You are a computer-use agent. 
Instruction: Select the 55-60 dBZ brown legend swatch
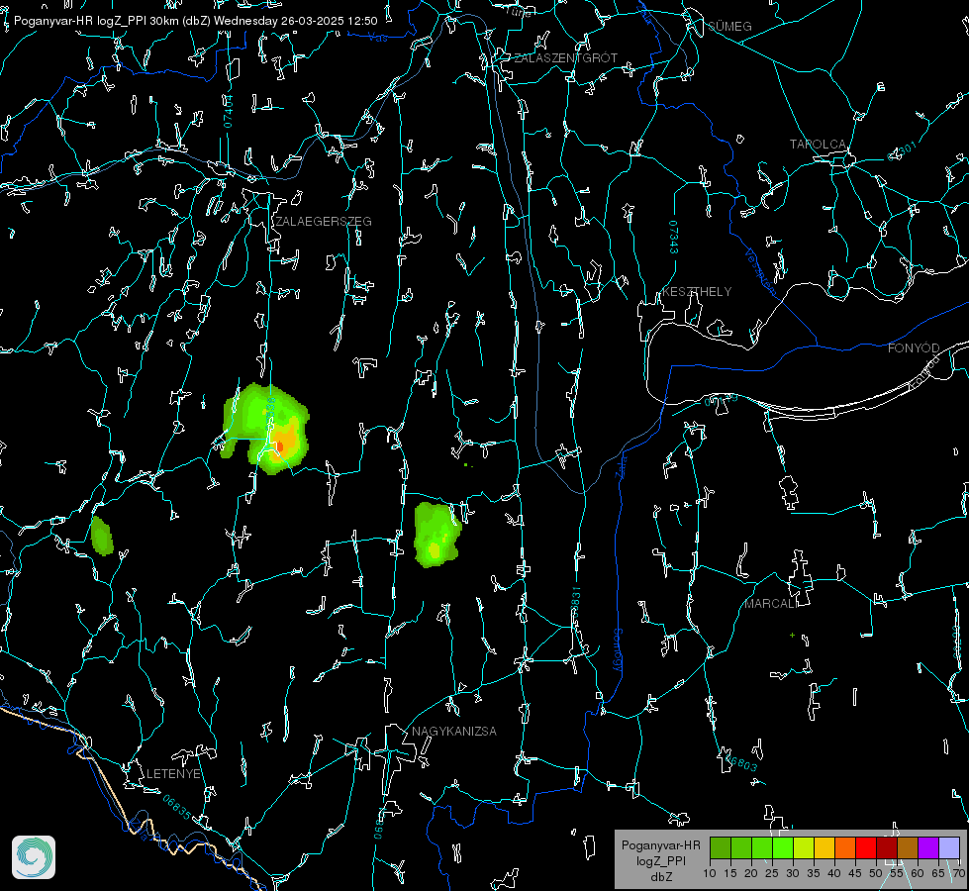tap(908, 847)
